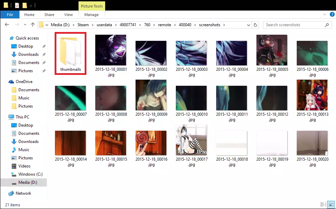Click the folder icon in address bar
This screenshot has height=209, width=336.
[x=41, y=25]
